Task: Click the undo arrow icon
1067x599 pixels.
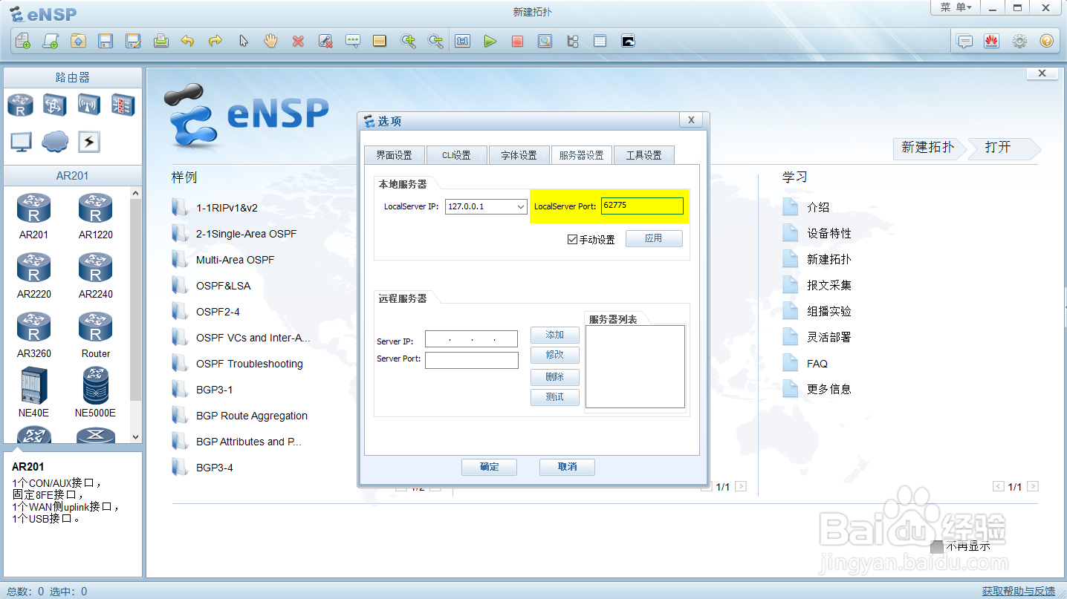Action: [x=188, y=41]
